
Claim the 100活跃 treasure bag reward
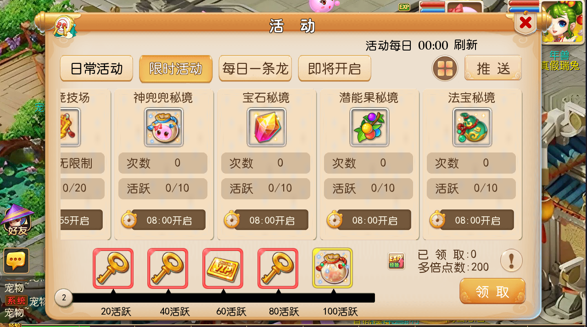pos(333,268)
